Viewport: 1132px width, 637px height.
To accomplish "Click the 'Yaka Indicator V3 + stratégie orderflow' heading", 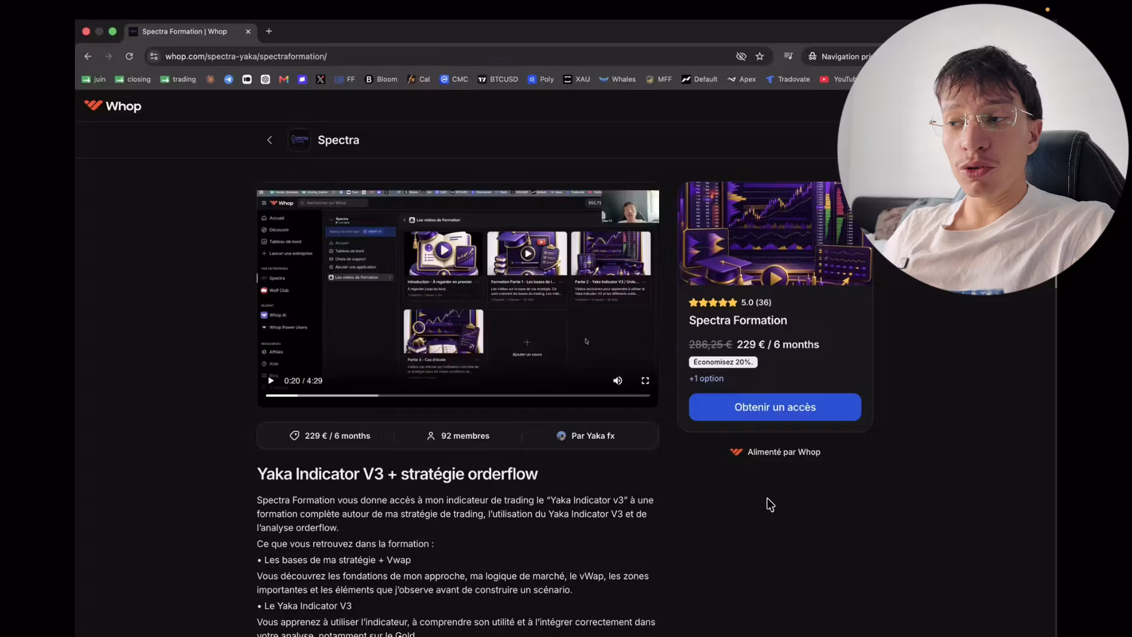I will (x=397, y=474).
